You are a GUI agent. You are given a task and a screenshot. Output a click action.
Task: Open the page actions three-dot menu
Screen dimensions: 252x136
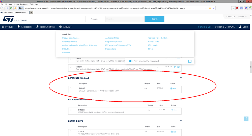click(206, 8)
